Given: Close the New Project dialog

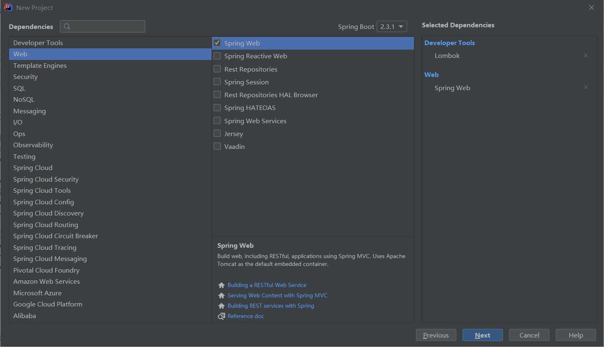Looking at the screenshot, I should click(x=592, y=7).
